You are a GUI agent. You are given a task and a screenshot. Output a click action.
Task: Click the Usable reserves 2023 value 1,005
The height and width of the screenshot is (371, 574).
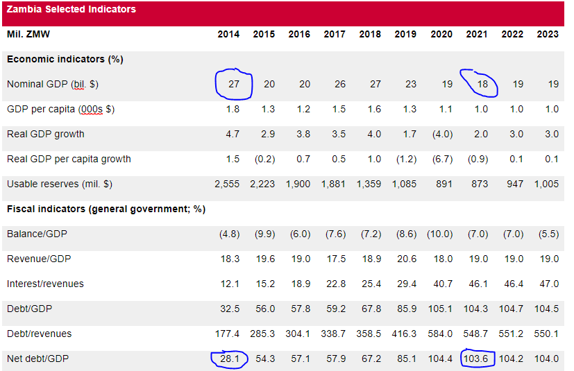tap(546, 184)
